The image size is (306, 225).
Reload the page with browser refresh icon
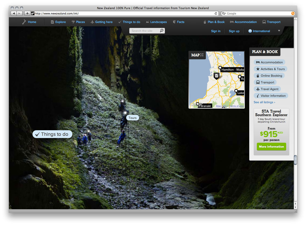coord(216,13)
